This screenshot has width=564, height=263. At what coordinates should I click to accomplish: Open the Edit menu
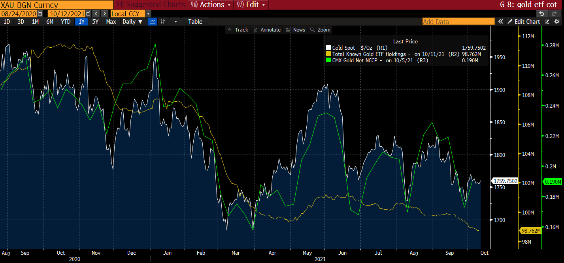[x=251, y=5]
